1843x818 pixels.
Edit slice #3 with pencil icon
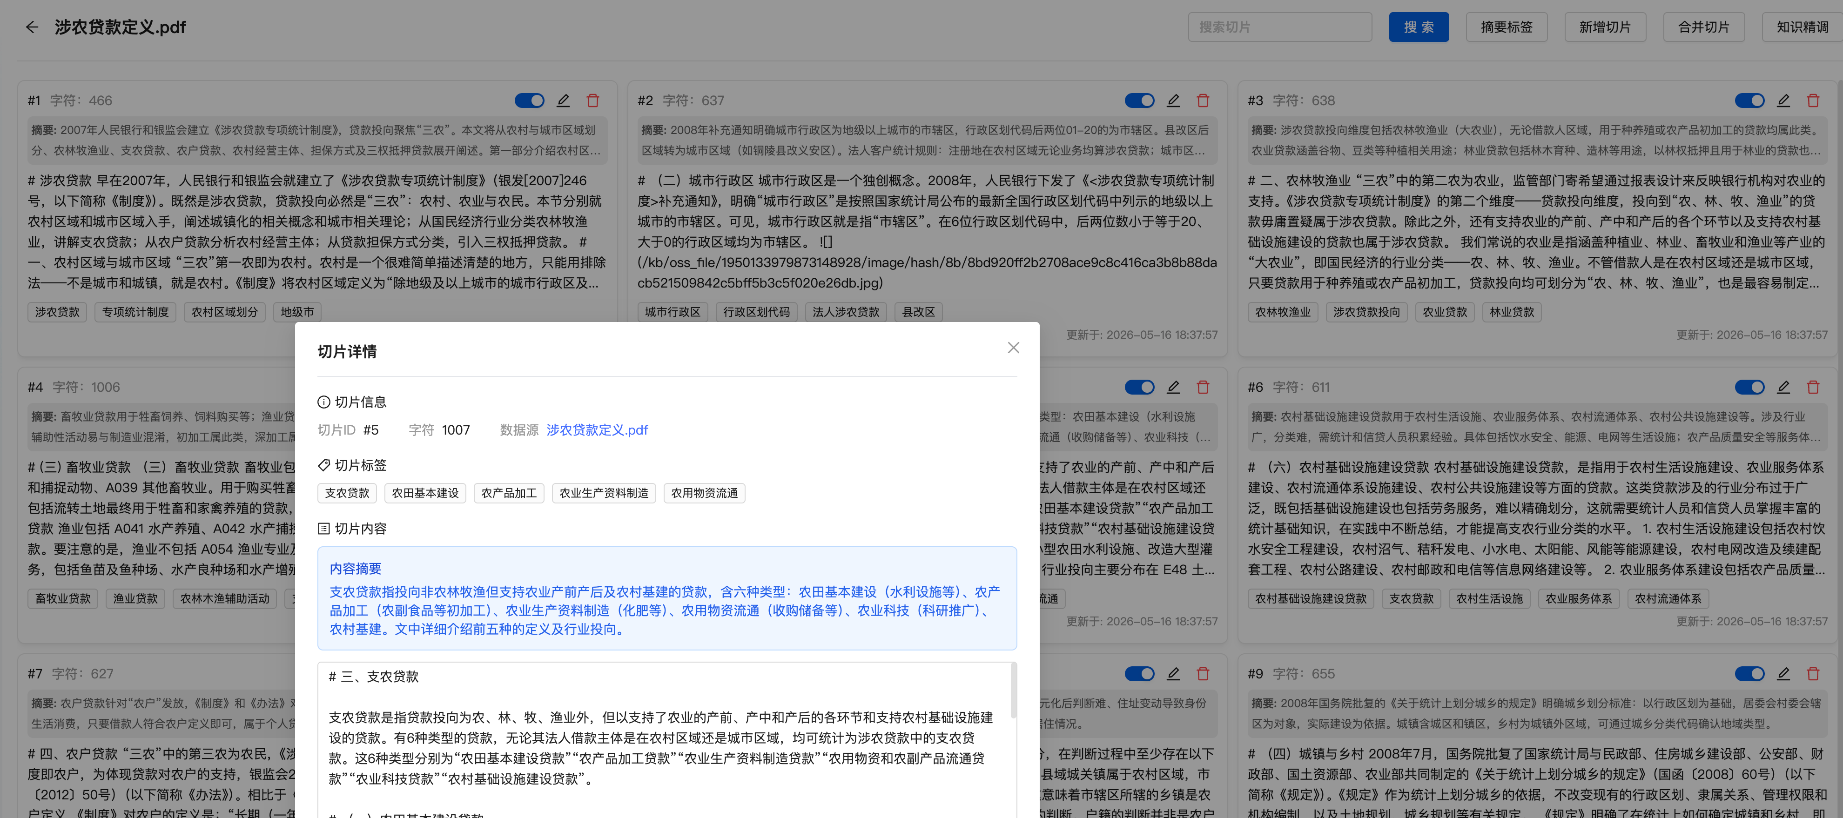[x=1783, y=101]
